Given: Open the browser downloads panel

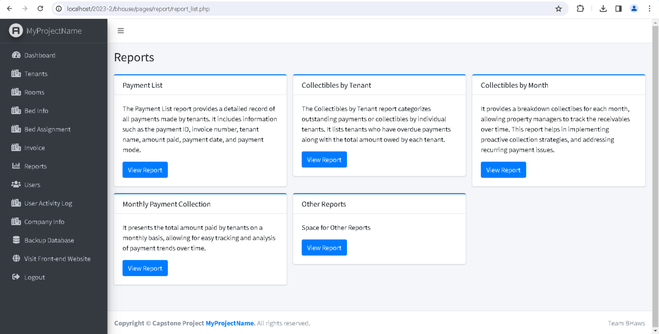Looking at the screenshot, I should pos(603,9).
